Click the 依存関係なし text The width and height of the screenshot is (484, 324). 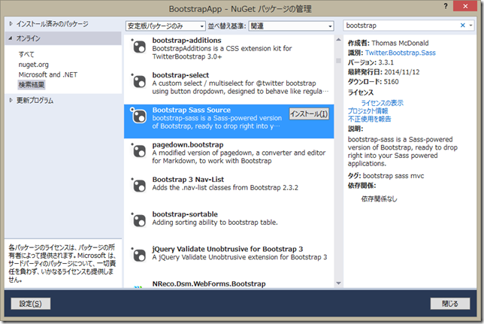tap(380, 199)
